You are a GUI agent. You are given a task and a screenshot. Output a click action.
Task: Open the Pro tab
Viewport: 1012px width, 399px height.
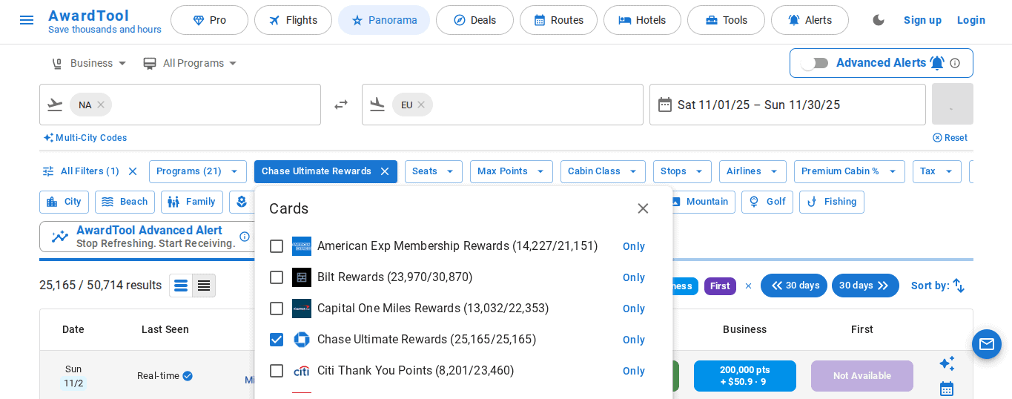click(x=209, y=20)
